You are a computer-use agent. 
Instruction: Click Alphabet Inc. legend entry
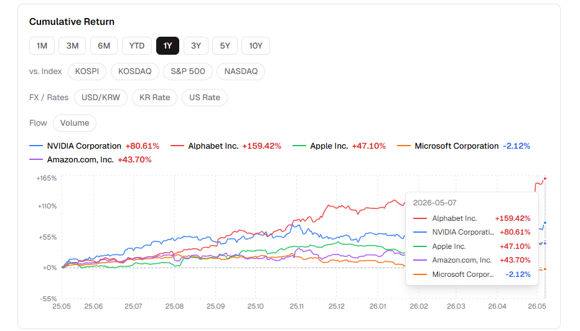[226, 146]
